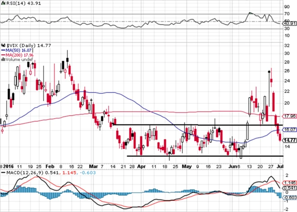Click the 1.145 MACD signal value tag

(289, 183)
